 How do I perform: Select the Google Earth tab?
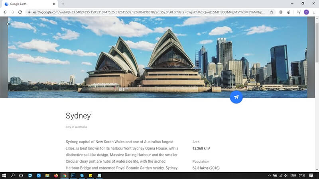29,4
